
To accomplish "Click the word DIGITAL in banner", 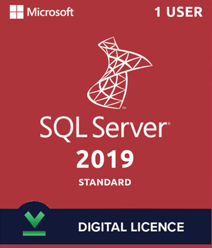I will [x=103, y=227].
